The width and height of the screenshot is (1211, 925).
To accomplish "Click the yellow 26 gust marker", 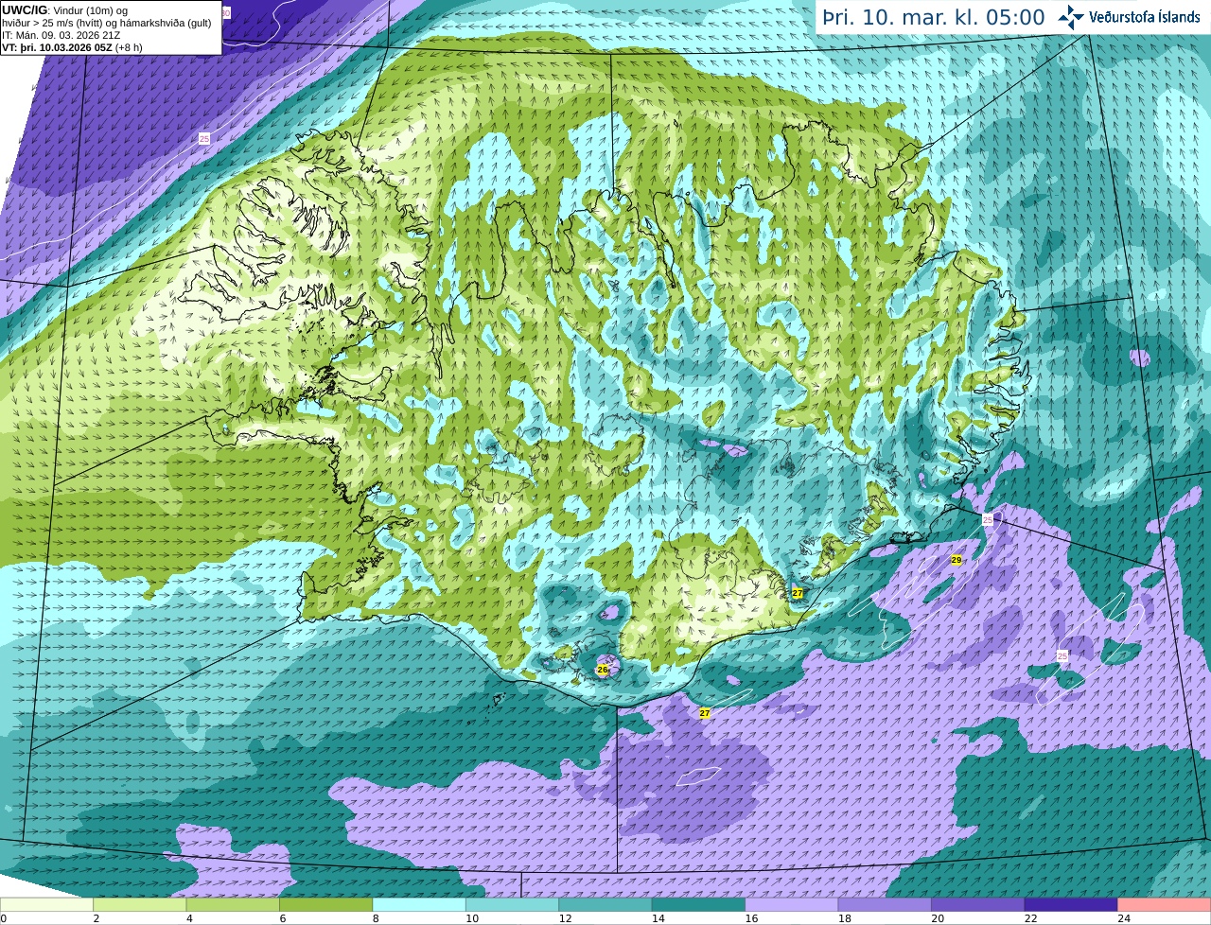I will tap(603, 670).
